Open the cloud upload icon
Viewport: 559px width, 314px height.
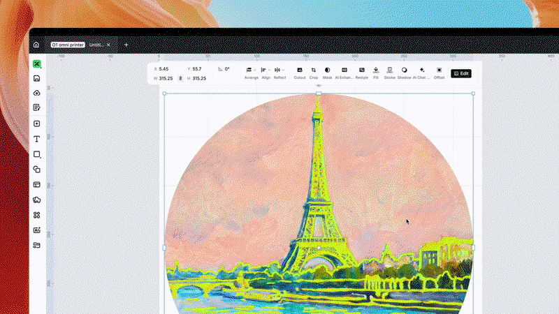37,93
